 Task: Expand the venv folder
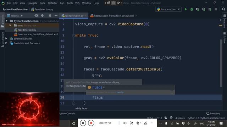coord(10,25)
